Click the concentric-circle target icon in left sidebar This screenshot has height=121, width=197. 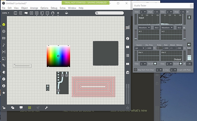[4, 31]
